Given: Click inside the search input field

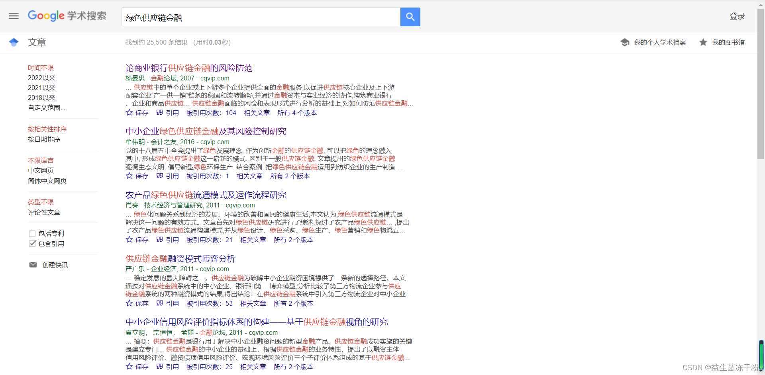Looking at the screenshot, I should pos(261,17).
